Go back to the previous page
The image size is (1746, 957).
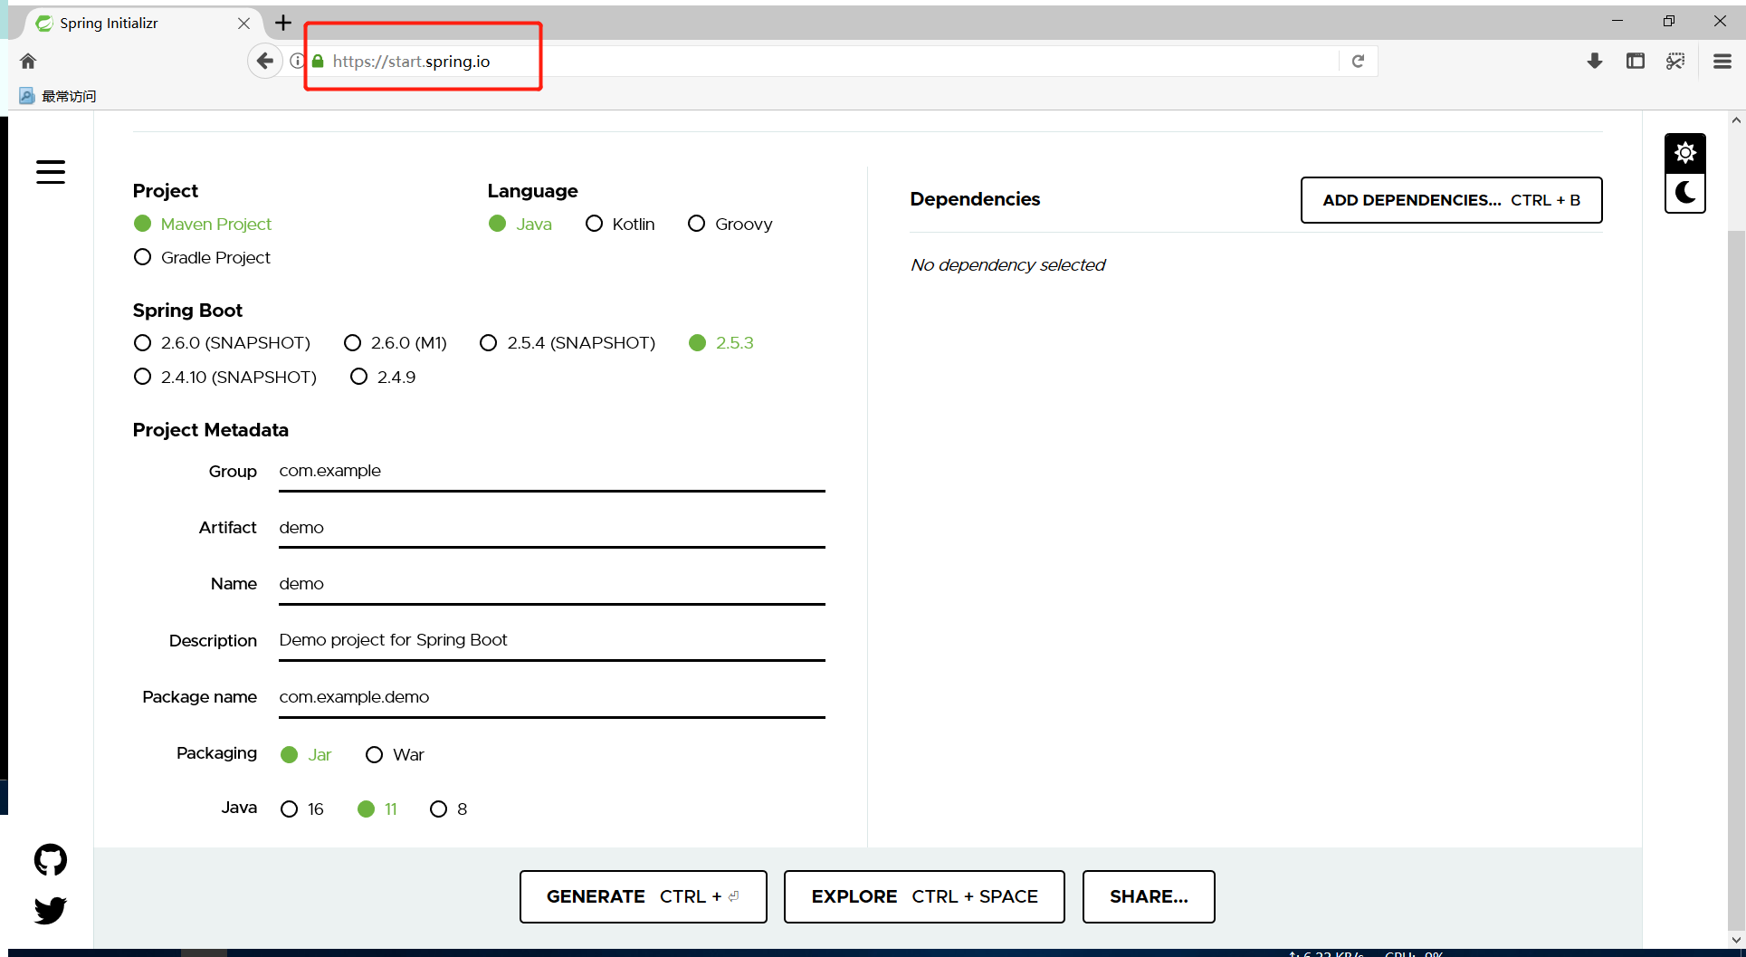[264, 61]
